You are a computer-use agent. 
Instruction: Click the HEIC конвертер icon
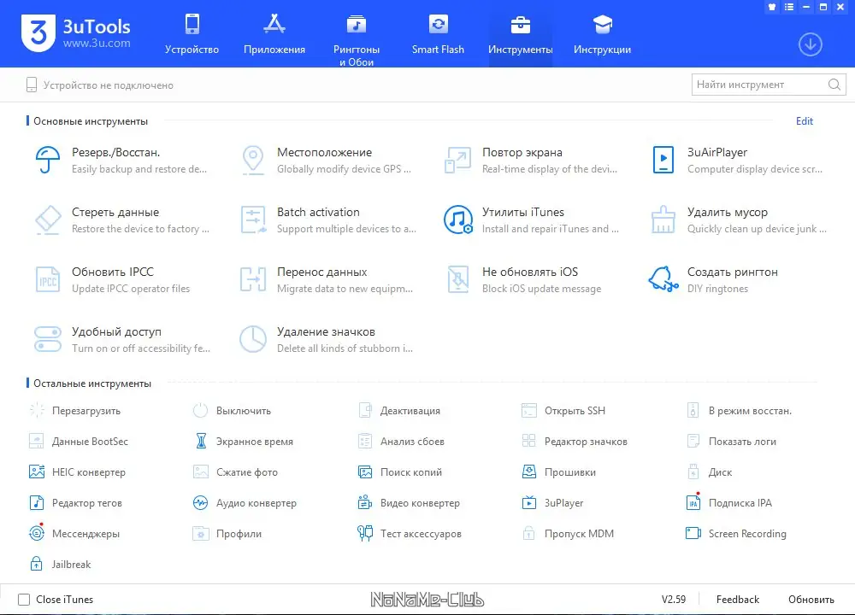pos(37,471)
